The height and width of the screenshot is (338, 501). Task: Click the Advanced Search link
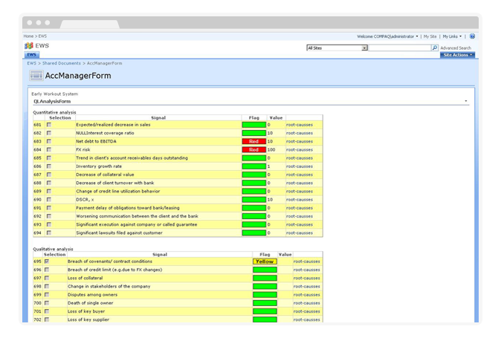click(456, 48)
